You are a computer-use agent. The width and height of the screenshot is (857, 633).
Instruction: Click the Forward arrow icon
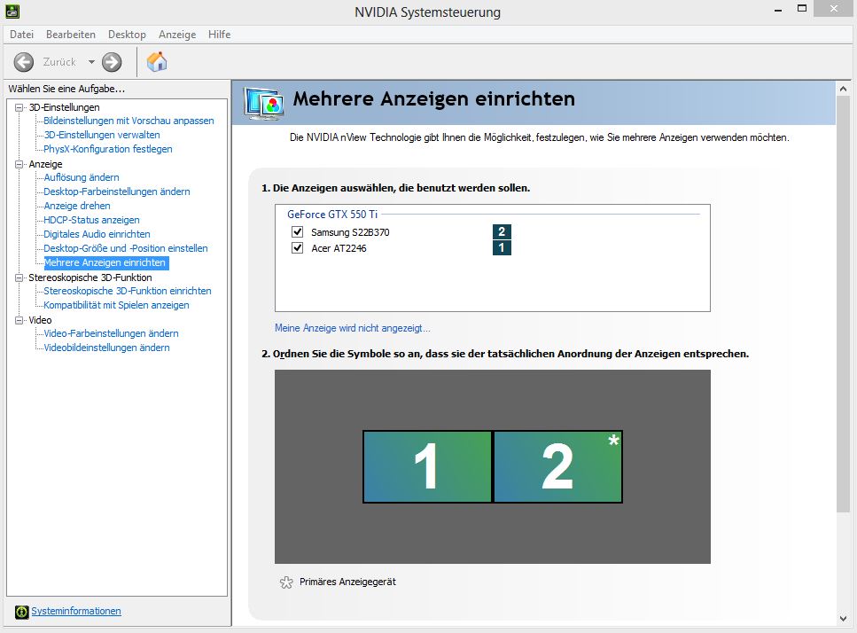[x=112, y=62]
